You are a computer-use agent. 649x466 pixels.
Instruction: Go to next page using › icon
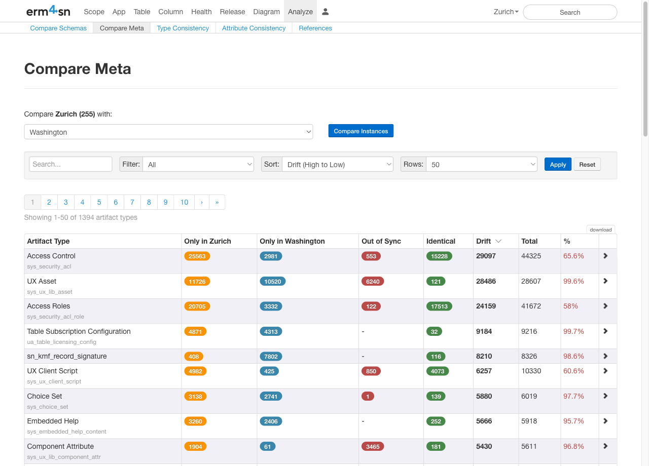(x=201, y=202)
